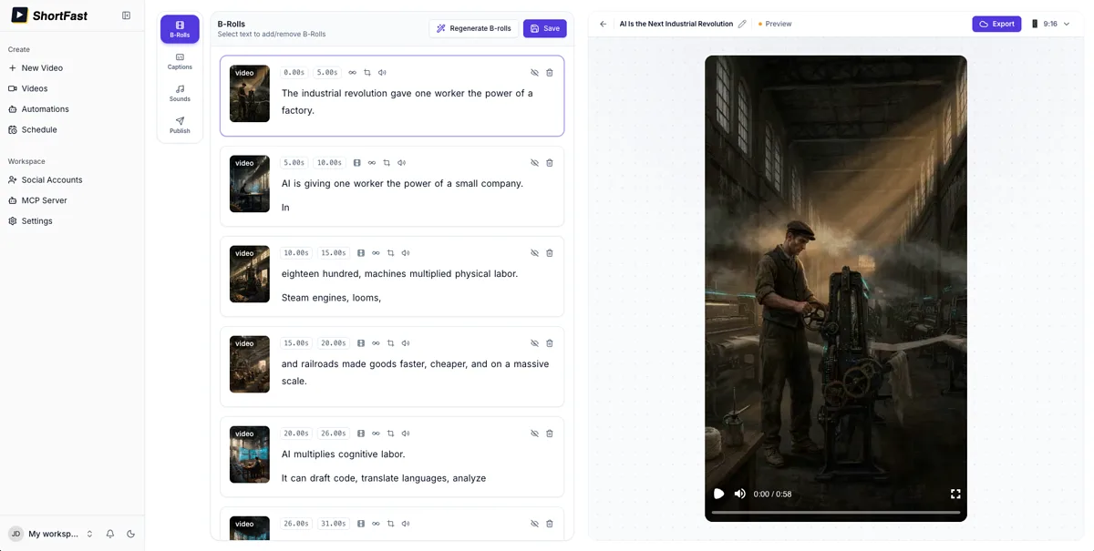The image size is (1094, 551).
Task: Click film icon on the 5.00s clip
Action: click(356, 163)
